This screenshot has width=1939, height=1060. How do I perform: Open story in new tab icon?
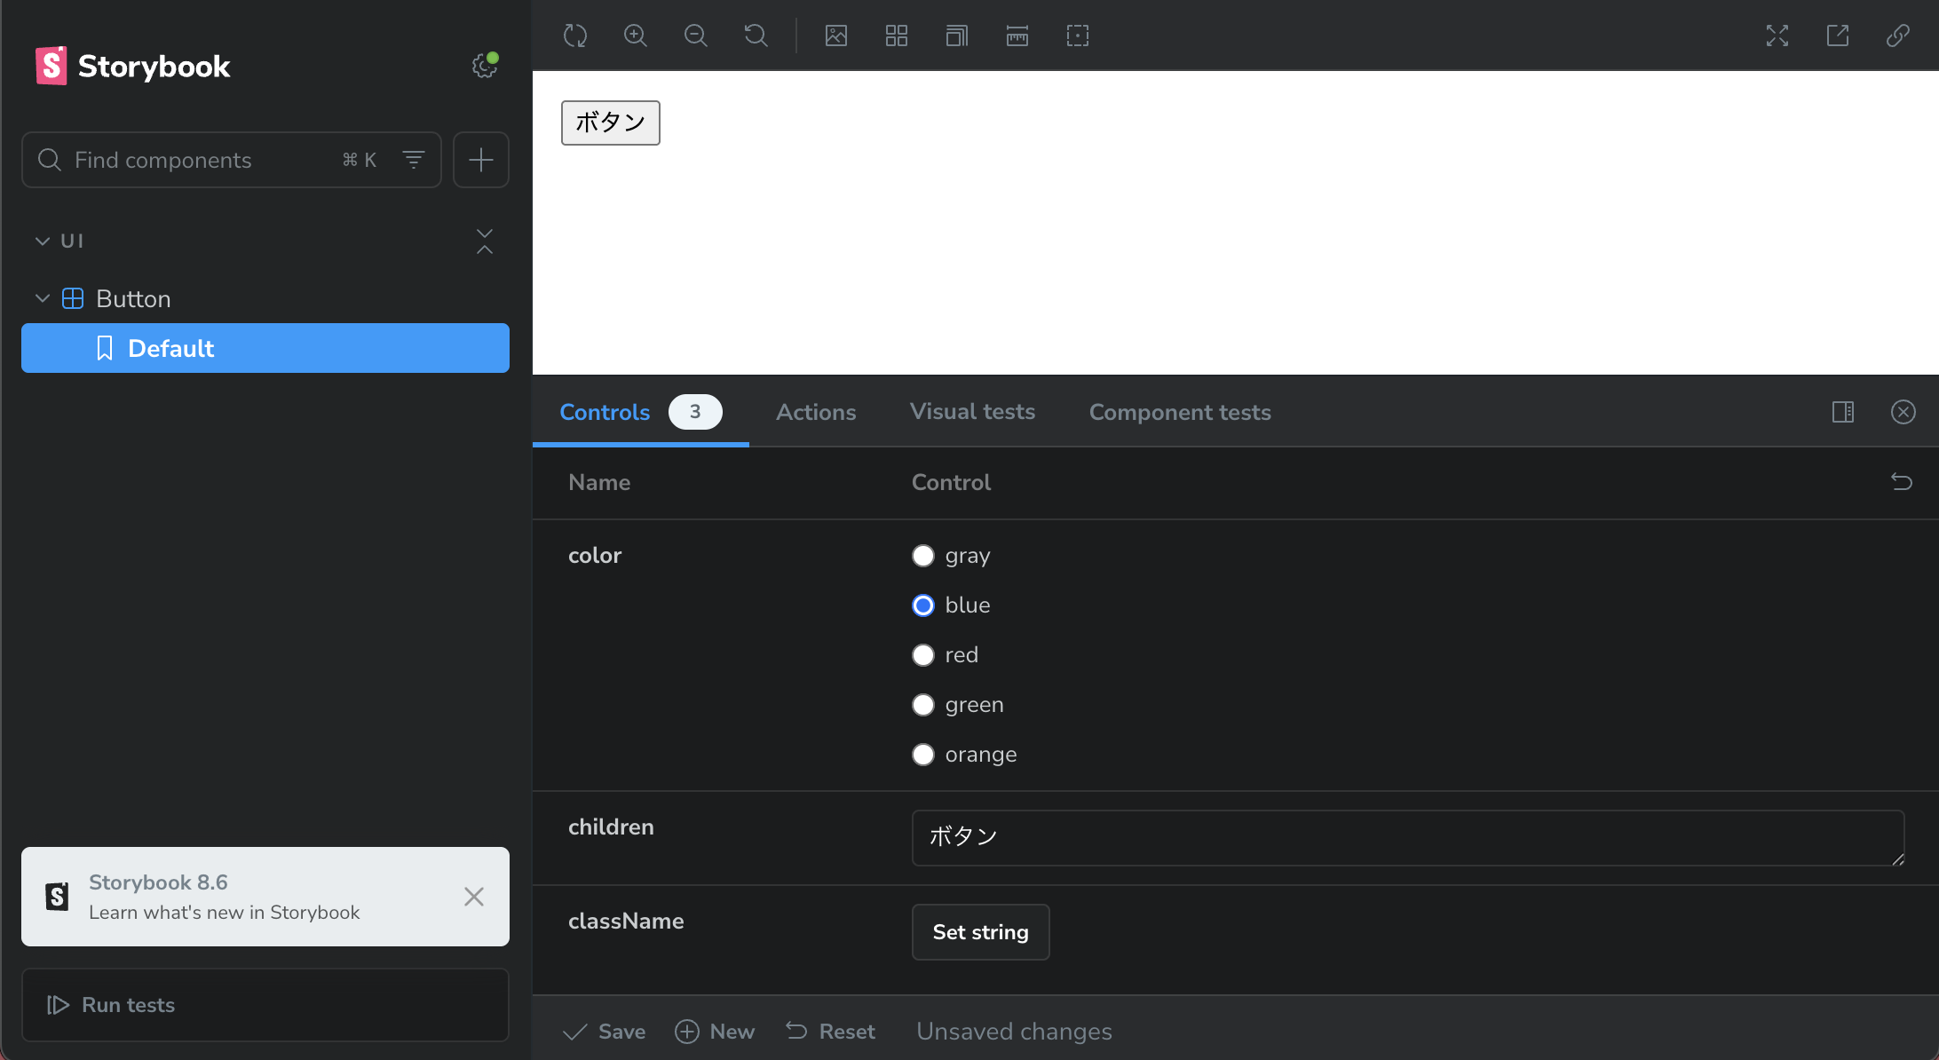[x=1838, y=36]
